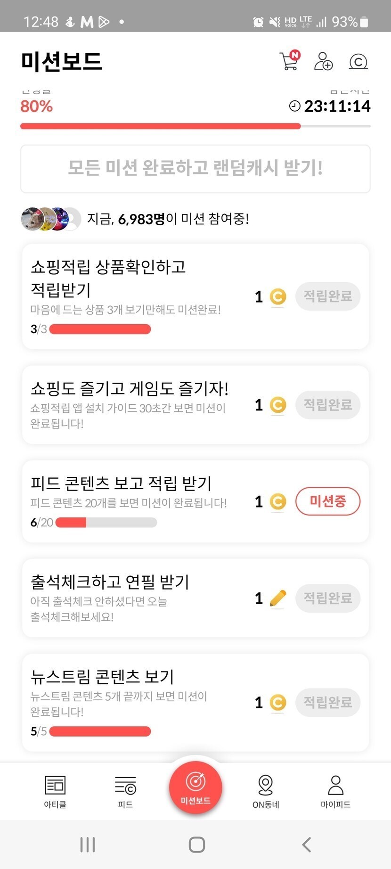Viewport: 391px width, 869px height.
Task: Tap 적립완료 button for 쇼핑적립 상품확인 mission
Action: tap(328, 296)
